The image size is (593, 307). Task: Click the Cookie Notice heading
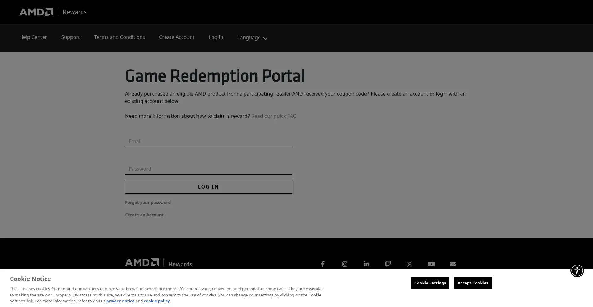tap(30, 279)
